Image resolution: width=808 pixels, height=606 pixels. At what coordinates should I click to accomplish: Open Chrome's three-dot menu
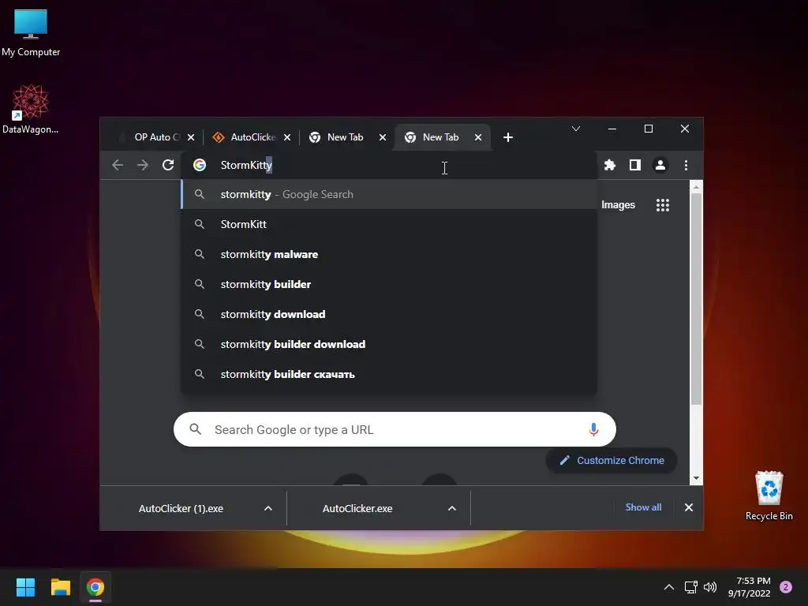(686, 165)
